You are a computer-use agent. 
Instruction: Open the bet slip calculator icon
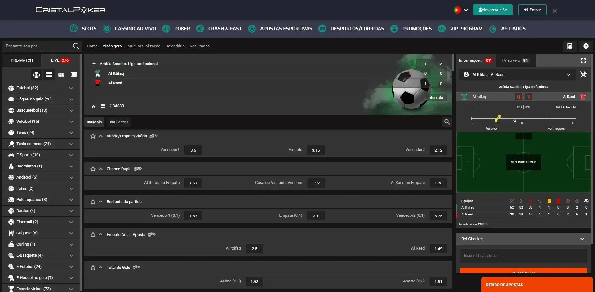[570, 46]
